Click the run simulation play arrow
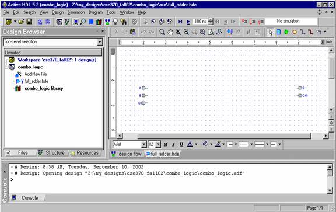This screenshot has height=212, width=336. tap(188, 22)
